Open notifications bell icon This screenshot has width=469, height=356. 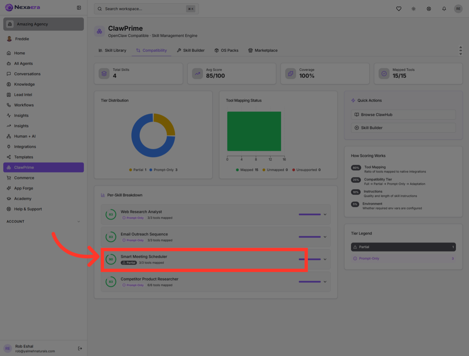pyautogui.click(x=444, y=9)
